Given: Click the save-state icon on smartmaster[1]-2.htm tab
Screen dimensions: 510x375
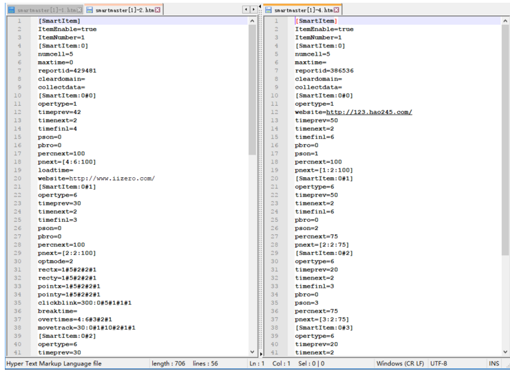Looking at the screenshot, I should click(89, 10).
